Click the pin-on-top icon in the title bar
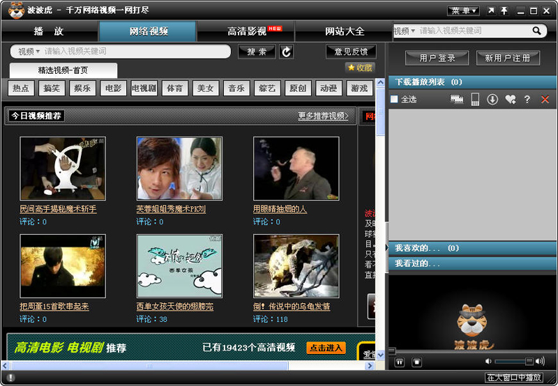Viewport: 558px width, 386px height. 504,10
